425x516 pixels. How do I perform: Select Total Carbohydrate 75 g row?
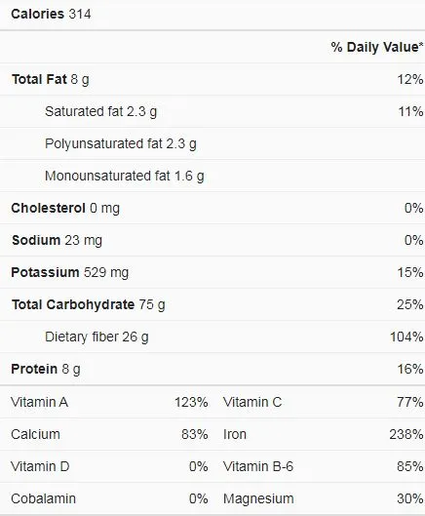pos(212,304)
